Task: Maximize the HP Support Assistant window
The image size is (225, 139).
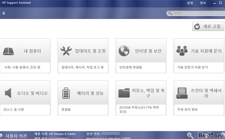Action: pyautogui.click(x=220, y=3)
